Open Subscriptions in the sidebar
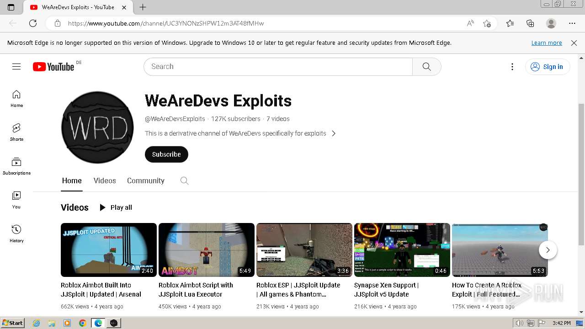 click(x=16, y=166)
